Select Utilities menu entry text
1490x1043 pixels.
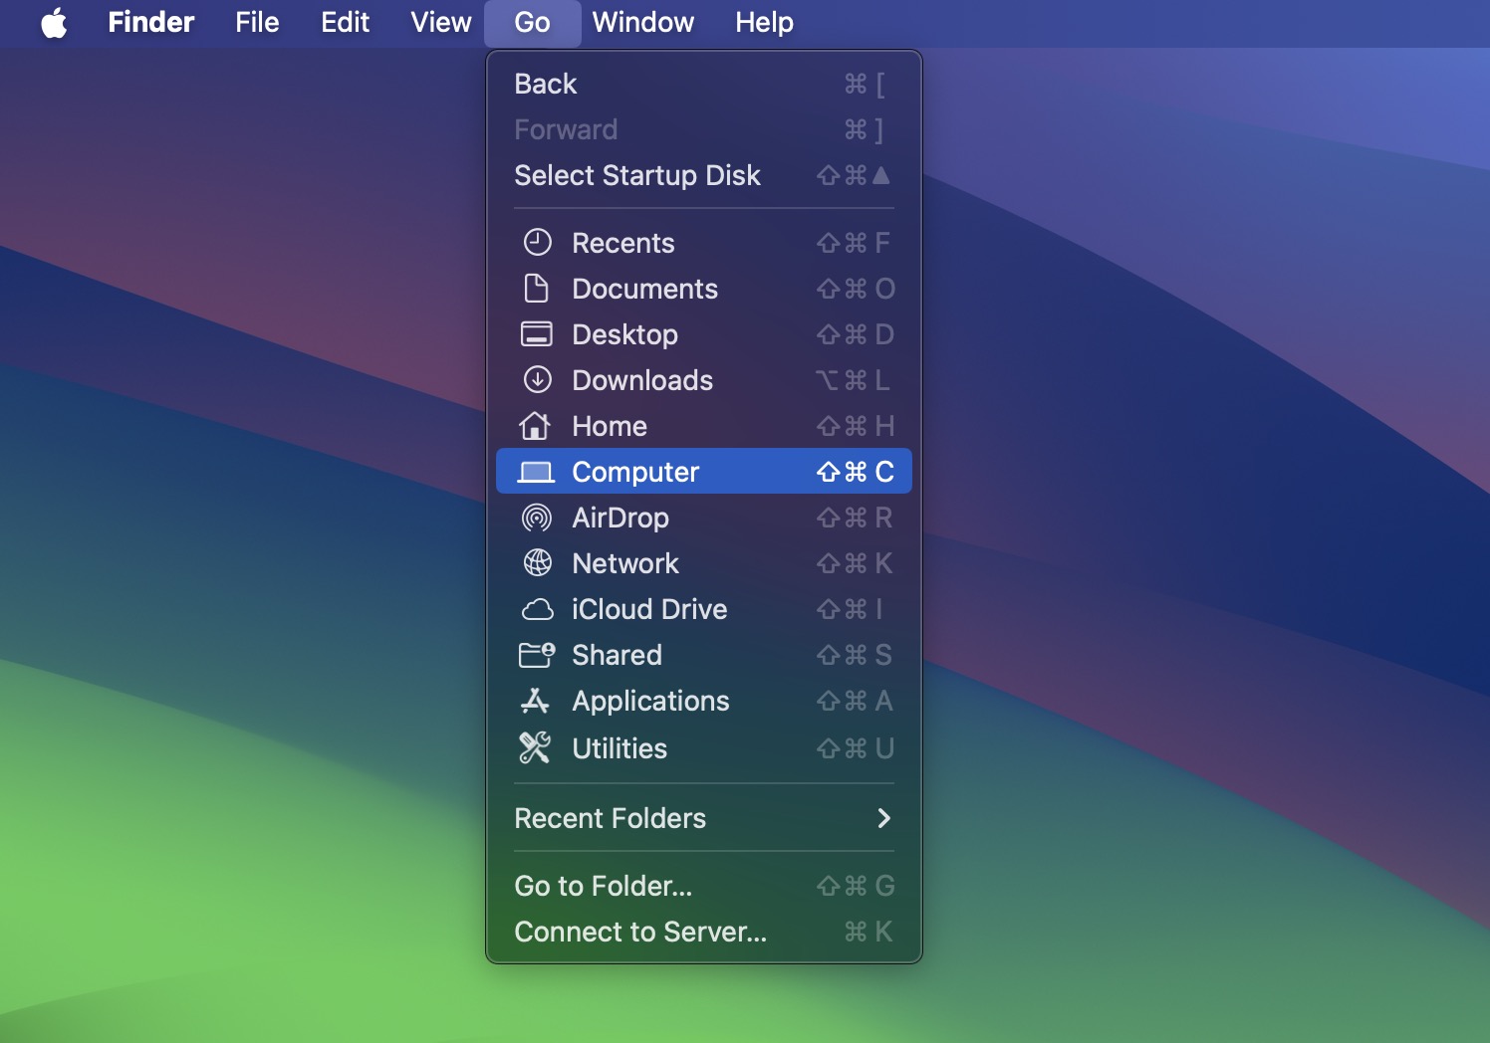[620, 748]
